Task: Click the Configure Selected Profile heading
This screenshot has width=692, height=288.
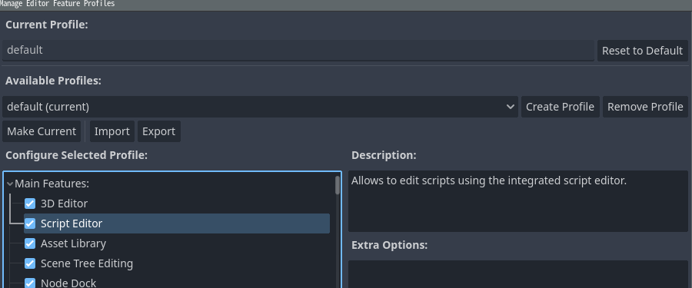Action: (76, 155)
